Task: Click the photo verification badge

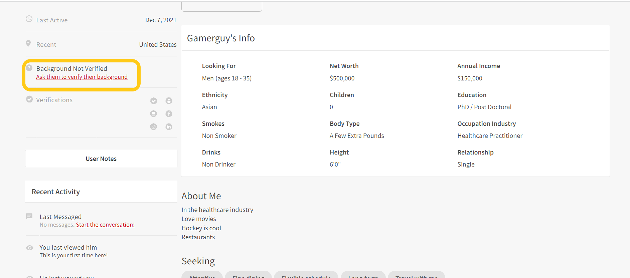Action: coord(154,114)
